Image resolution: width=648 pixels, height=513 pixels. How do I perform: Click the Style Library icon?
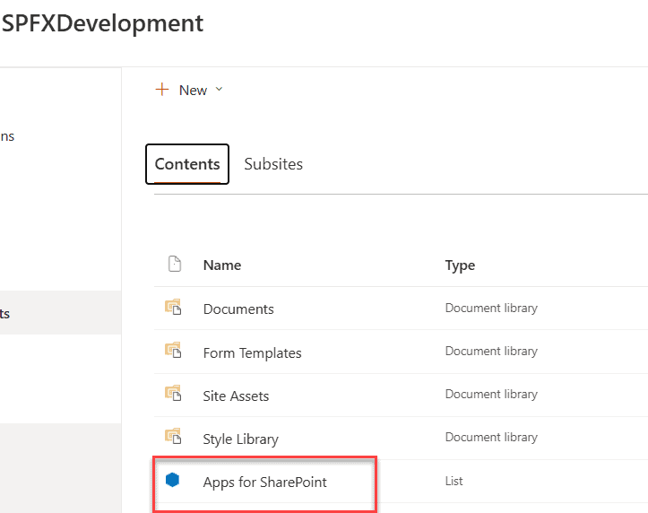173,436
